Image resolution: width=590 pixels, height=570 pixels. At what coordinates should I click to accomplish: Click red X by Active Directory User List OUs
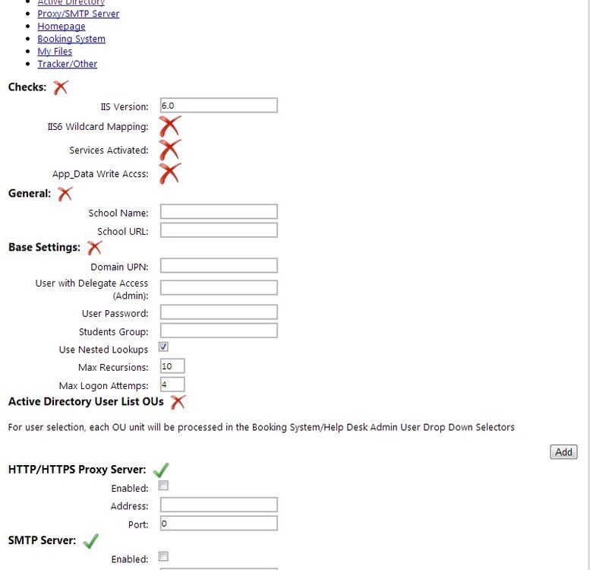click(x=178, y=402)
